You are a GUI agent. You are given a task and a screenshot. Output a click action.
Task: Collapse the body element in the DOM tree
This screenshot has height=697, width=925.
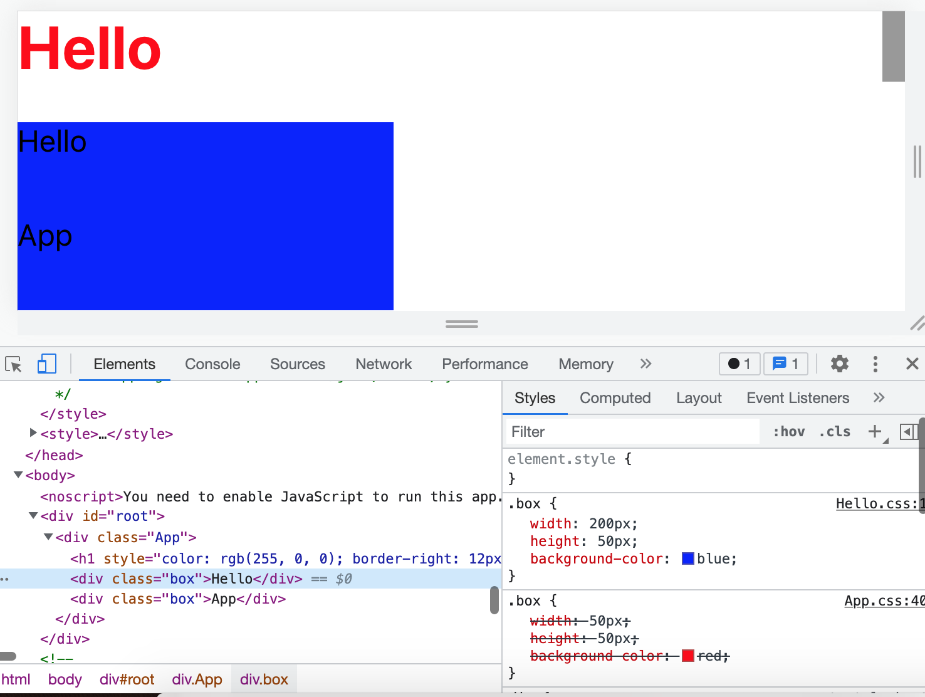18,474
